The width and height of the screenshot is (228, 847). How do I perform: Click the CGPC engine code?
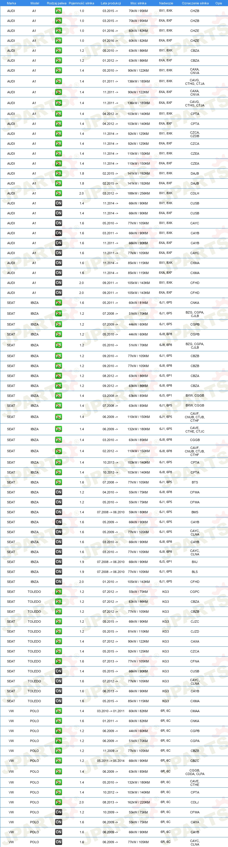point(194,591)
